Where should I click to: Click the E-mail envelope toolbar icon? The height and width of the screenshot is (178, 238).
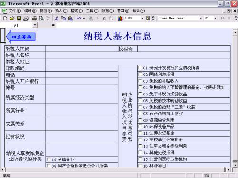[26, 19]
